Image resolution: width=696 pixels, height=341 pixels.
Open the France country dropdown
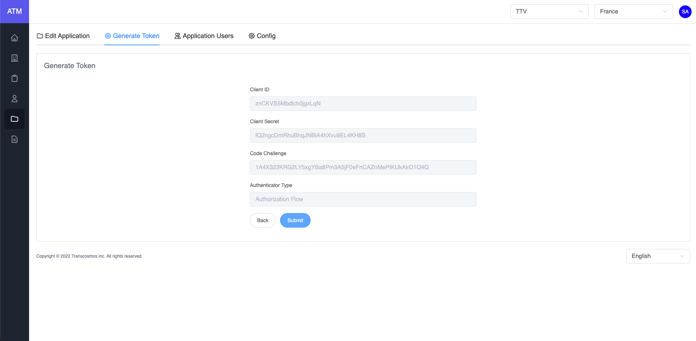click(633, 12)
